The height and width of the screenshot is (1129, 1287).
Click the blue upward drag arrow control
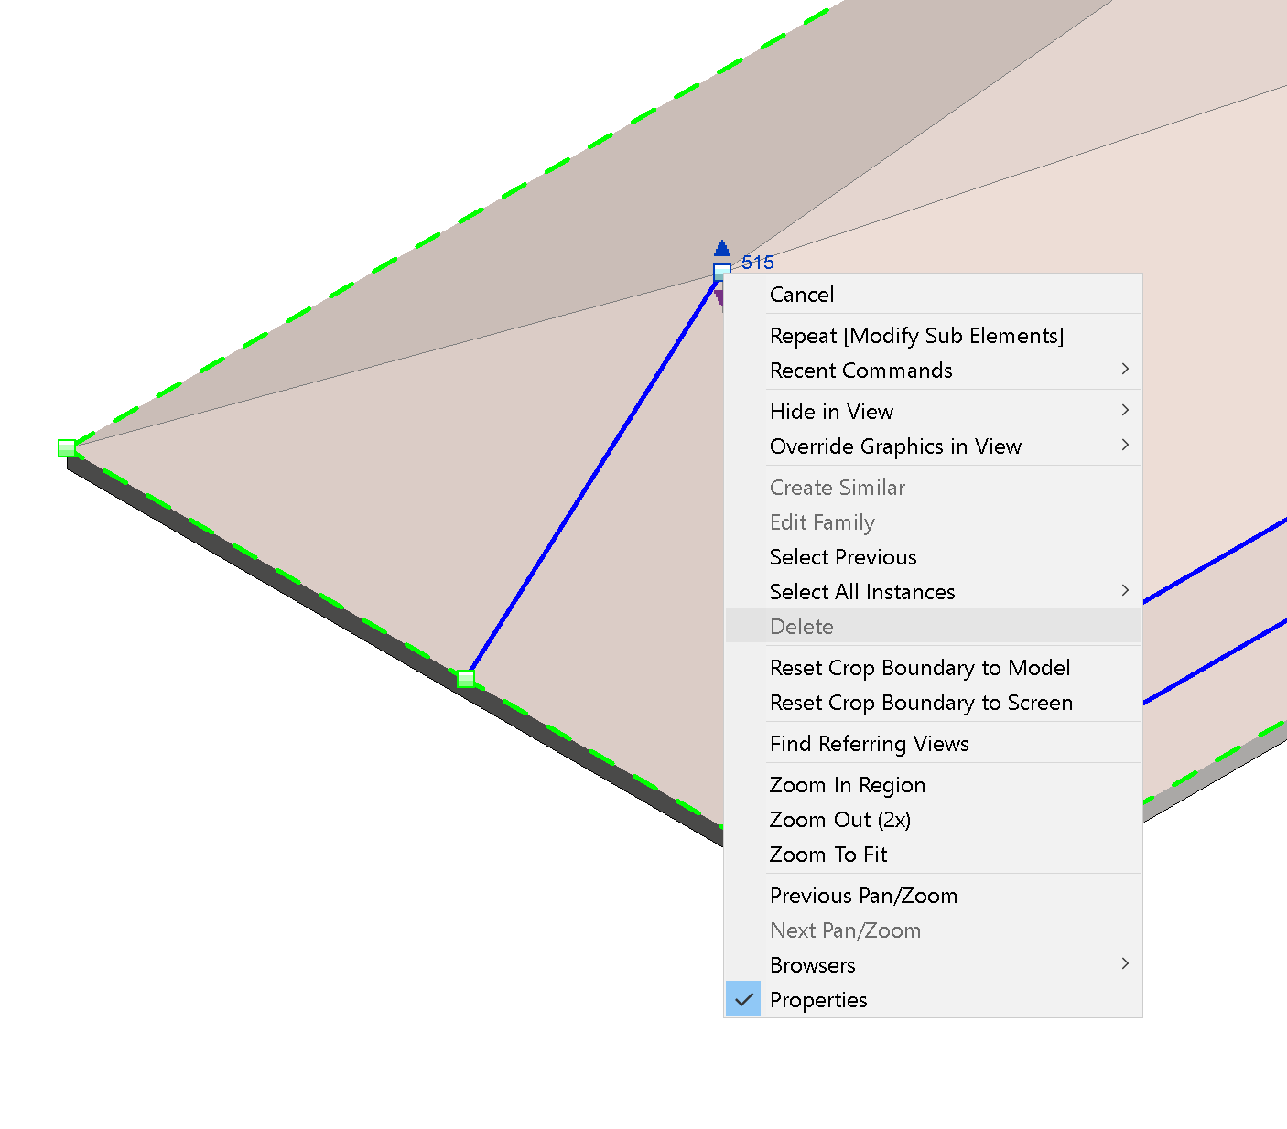pos(722,249)
